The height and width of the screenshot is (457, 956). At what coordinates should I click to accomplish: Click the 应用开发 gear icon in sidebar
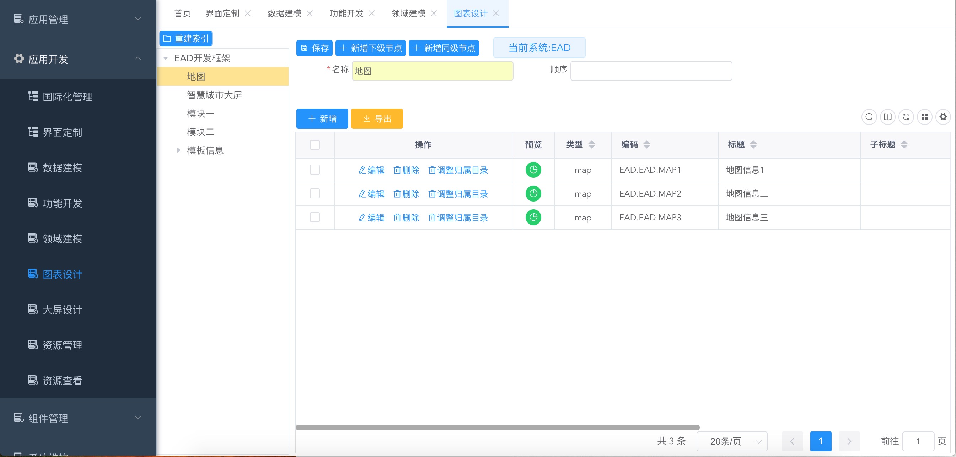coord(19,59)
